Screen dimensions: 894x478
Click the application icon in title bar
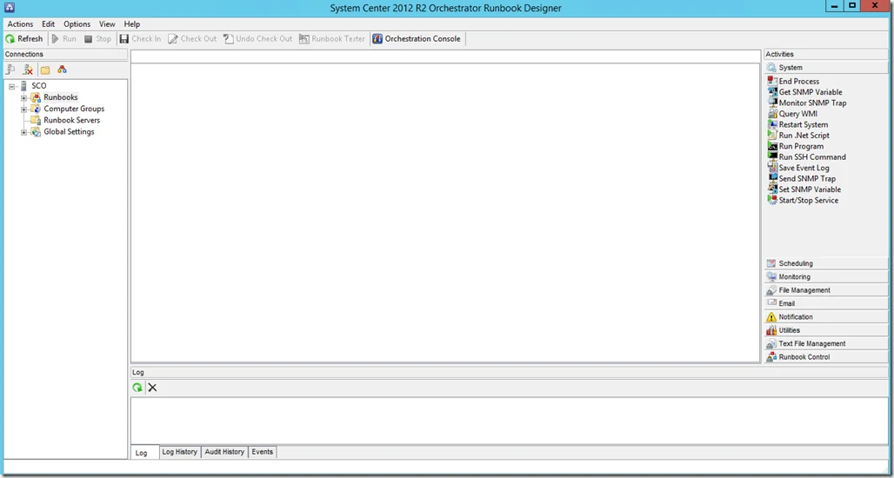pos(9,8)
